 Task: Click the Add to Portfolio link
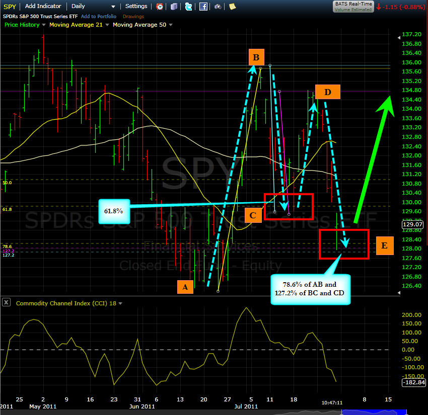tap(99, 17)
